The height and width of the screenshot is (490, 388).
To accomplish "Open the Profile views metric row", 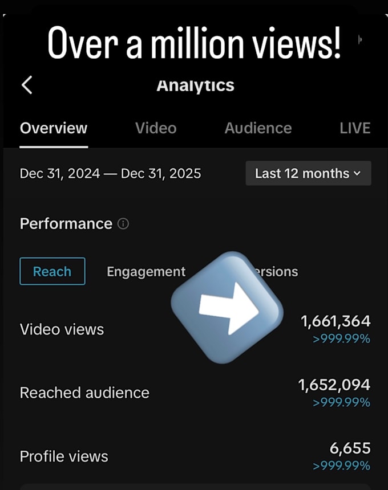I will [195, 456].
